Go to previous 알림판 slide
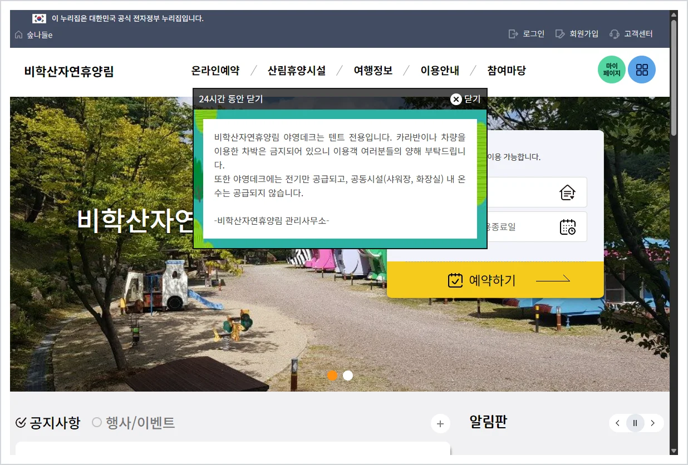688x465 pixels. pyautogui.click(x=617, y=423)
